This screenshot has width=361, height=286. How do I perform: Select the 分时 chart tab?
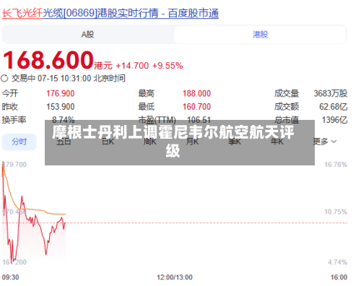19,142
